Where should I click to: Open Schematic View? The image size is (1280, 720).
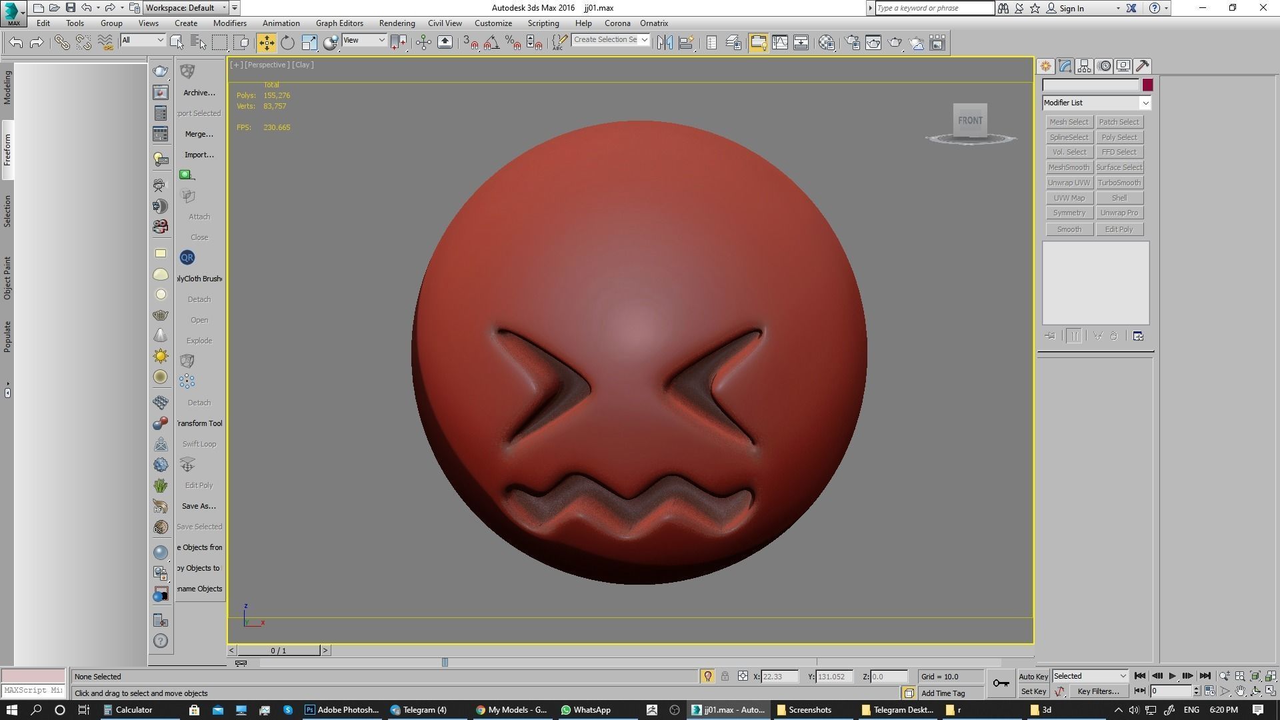(801, 43)
